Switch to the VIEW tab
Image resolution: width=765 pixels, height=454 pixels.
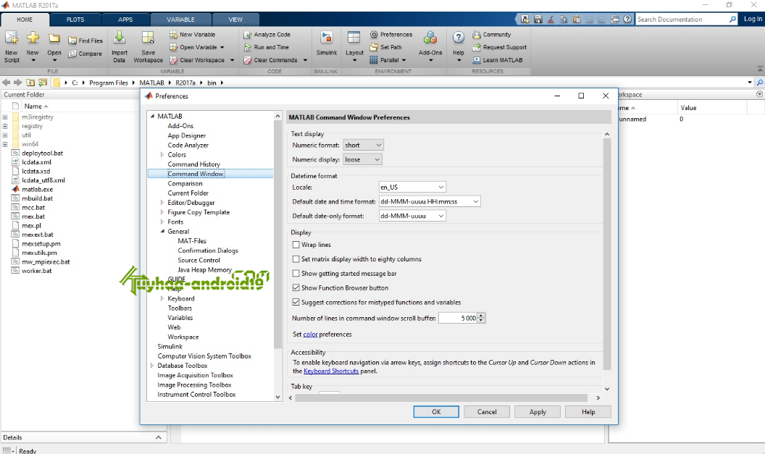click(235, 20)
